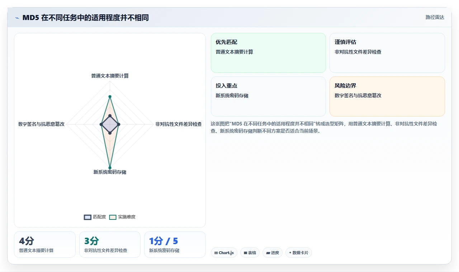
Task: Select the 1分 / 5 score card
Action: [175, 244]
